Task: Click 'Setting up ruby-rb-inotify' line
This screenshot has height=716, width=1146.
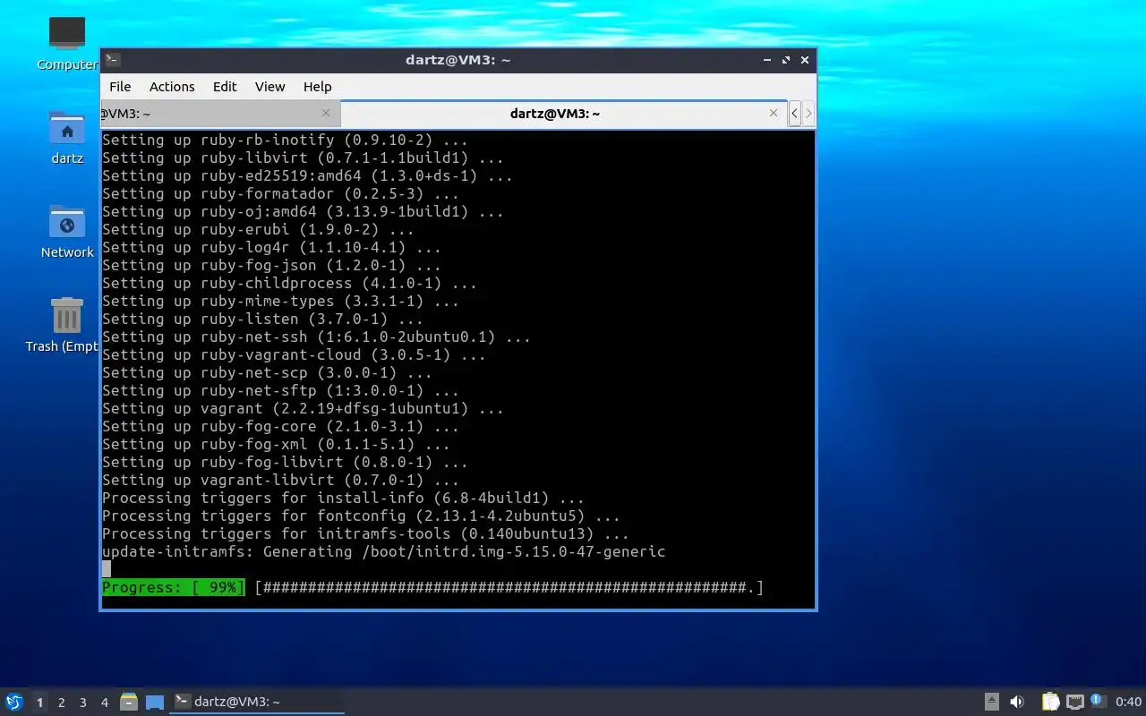Action: click(285, 140)
